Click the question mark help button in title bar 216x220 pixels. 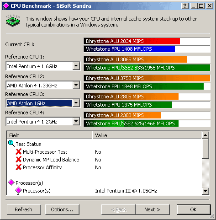[x=185, y=6]
